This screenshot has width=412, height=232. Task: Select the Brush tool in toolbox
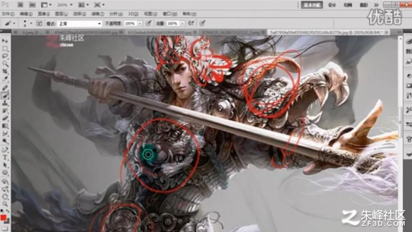[5, 95]
